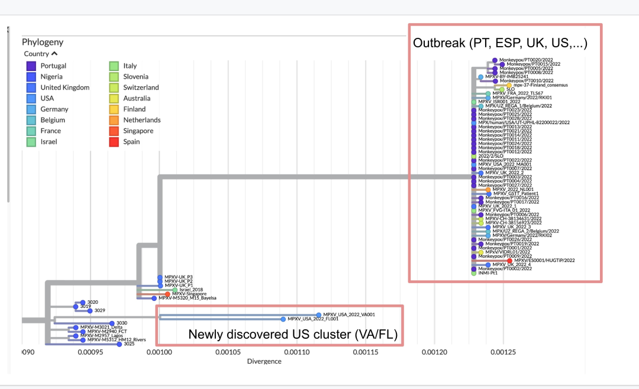
Task: Select the tip node labeled 3029
Action: point(90,311)
